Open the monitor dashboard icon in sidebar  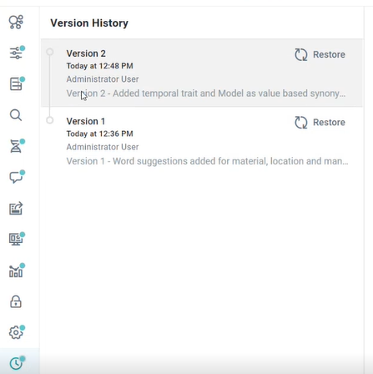click(16, 240)
